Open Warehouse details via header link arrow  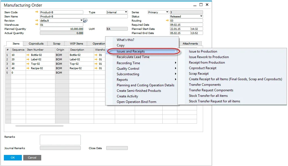point(37,25)
